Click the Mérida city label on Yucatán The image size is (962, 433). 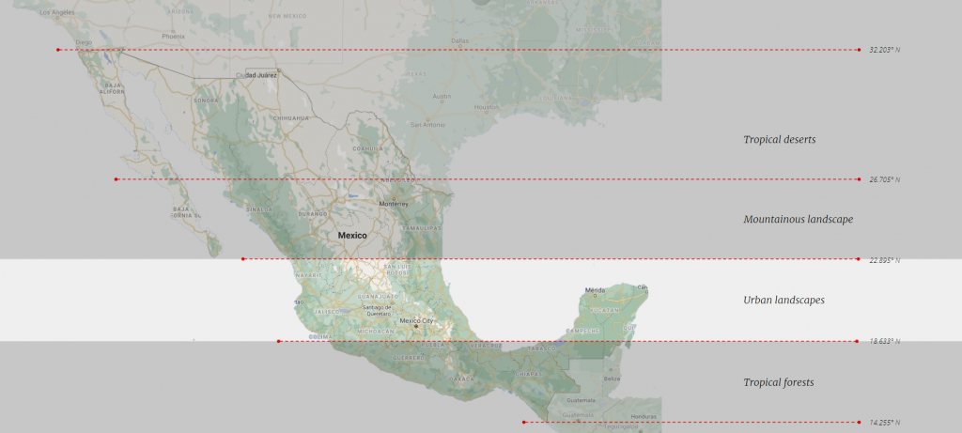pyautogui.click(x=595, y=290)
